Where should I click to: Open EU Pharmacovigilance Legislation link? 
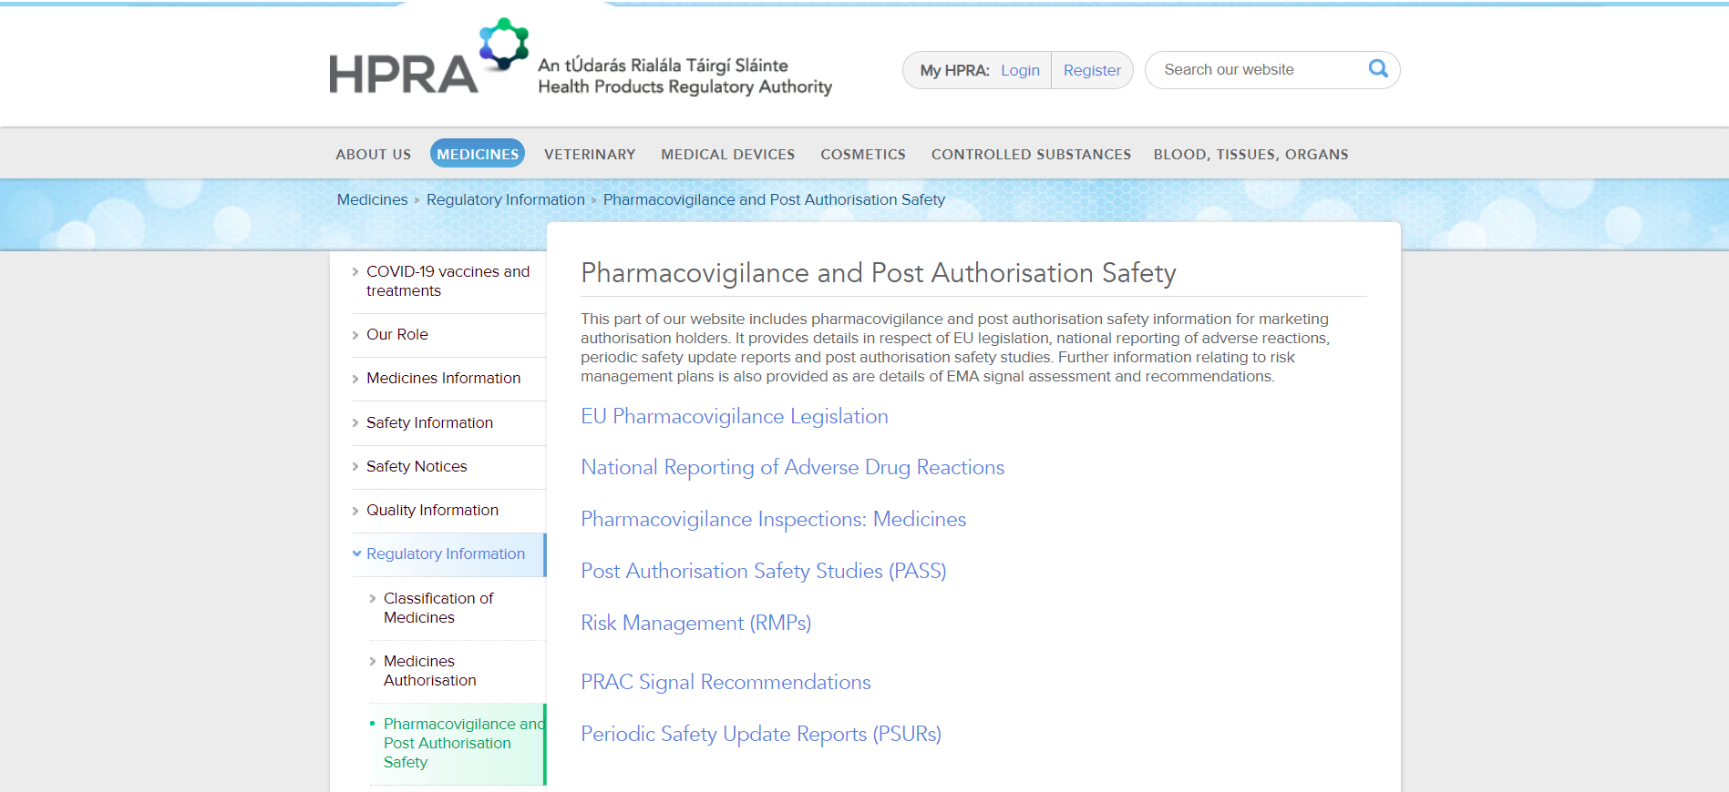734,416
